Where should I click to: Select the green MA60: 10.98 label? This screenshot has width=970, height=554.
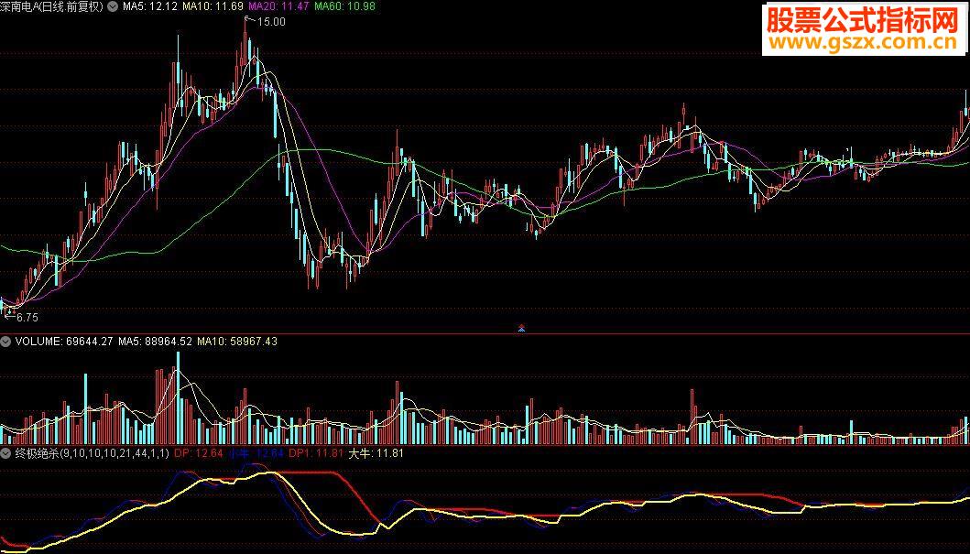tap(344, 6)
